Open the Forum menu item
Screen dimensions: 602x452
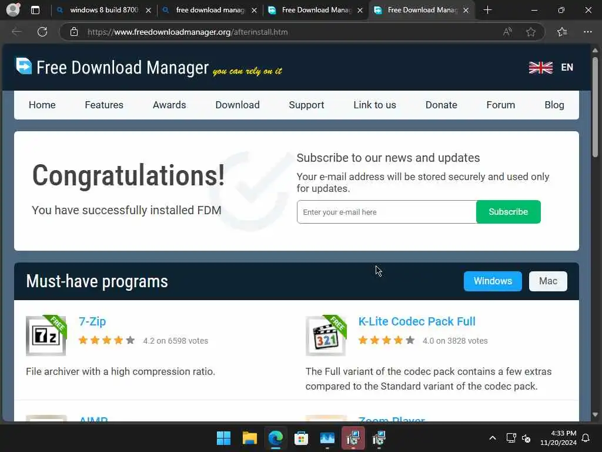[x=501, y=105]
